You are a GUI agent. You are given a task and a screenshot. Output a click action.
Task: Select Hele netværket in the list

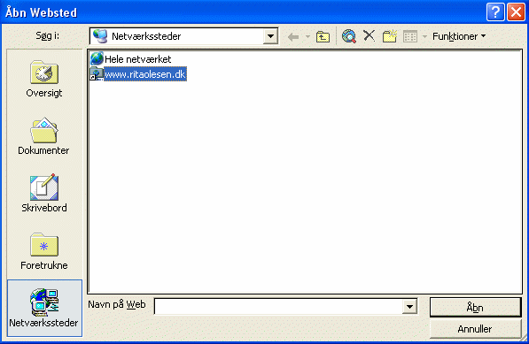pos(138,59)
